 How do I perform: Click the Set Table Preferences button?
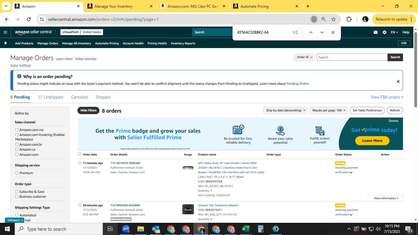coord(367,110)
